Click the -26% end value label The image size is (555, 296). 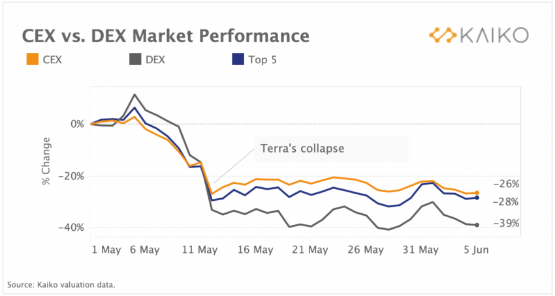[506, 184]
